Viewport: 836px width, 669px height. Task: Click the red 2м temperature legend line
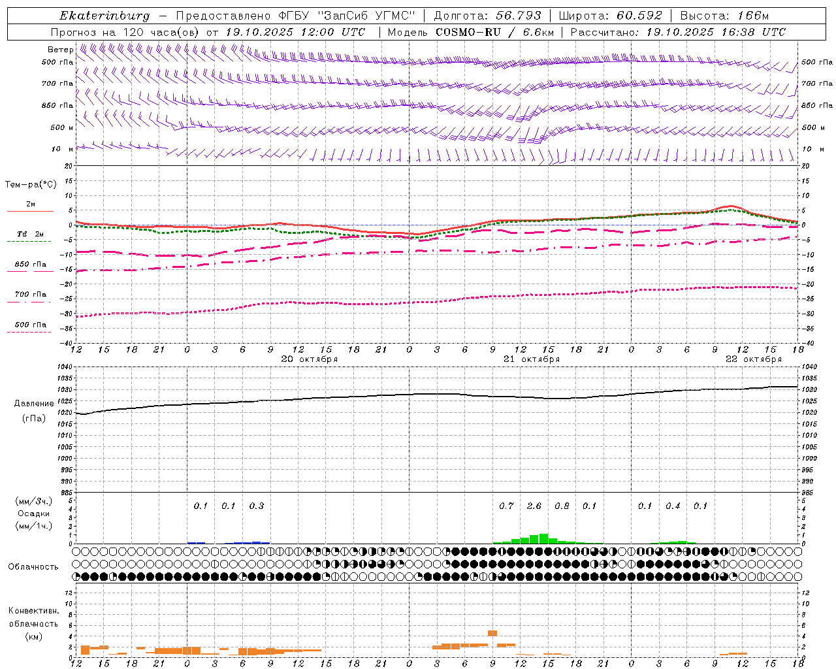click(30, 211)
